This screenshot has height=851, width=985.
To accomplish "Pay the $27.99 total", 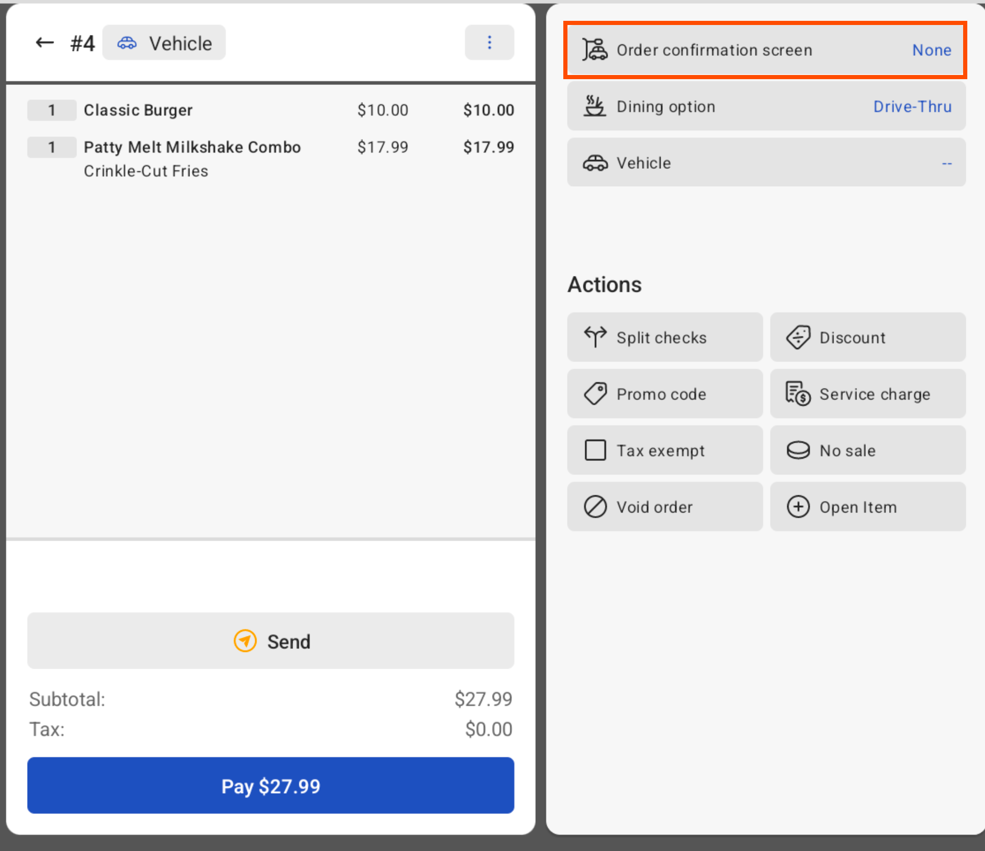I will point(271,785).
